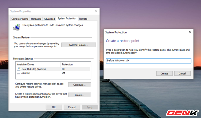Click the restore point description field
This screenshot has width=201, height=118.
tap(149, 61)
